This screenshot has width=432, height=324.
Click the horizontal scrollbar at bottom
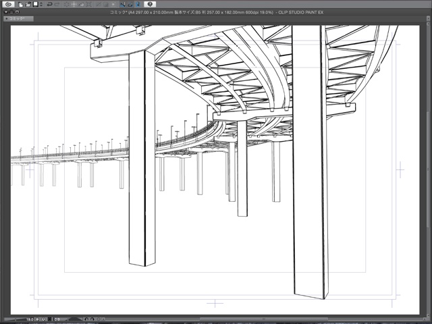263,319
